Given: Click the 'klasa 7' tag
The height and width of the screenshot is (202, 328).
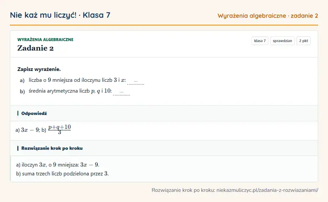Looking at the screenshot, I should click(x=260, y=41).
